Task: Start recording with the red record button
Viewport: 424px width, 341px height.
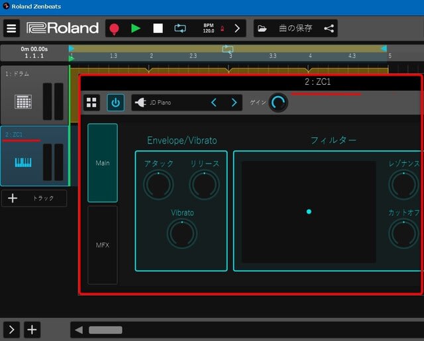Action: click(x=114, y=28)
